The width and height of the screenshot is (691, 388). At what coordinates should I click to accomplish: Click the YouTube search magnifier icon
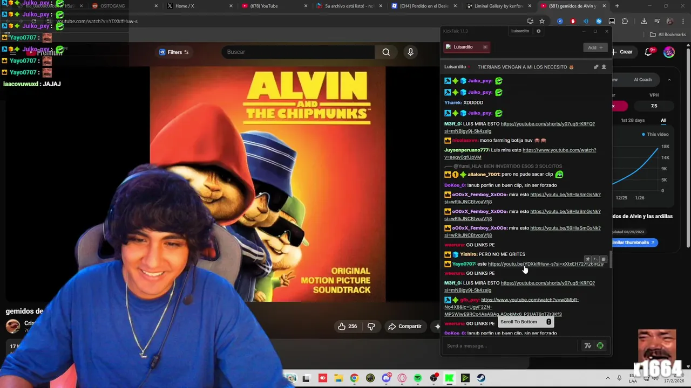[386, 52]
